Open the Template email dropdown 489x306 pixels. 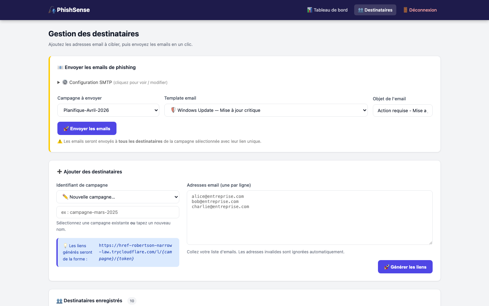[266, 110]
